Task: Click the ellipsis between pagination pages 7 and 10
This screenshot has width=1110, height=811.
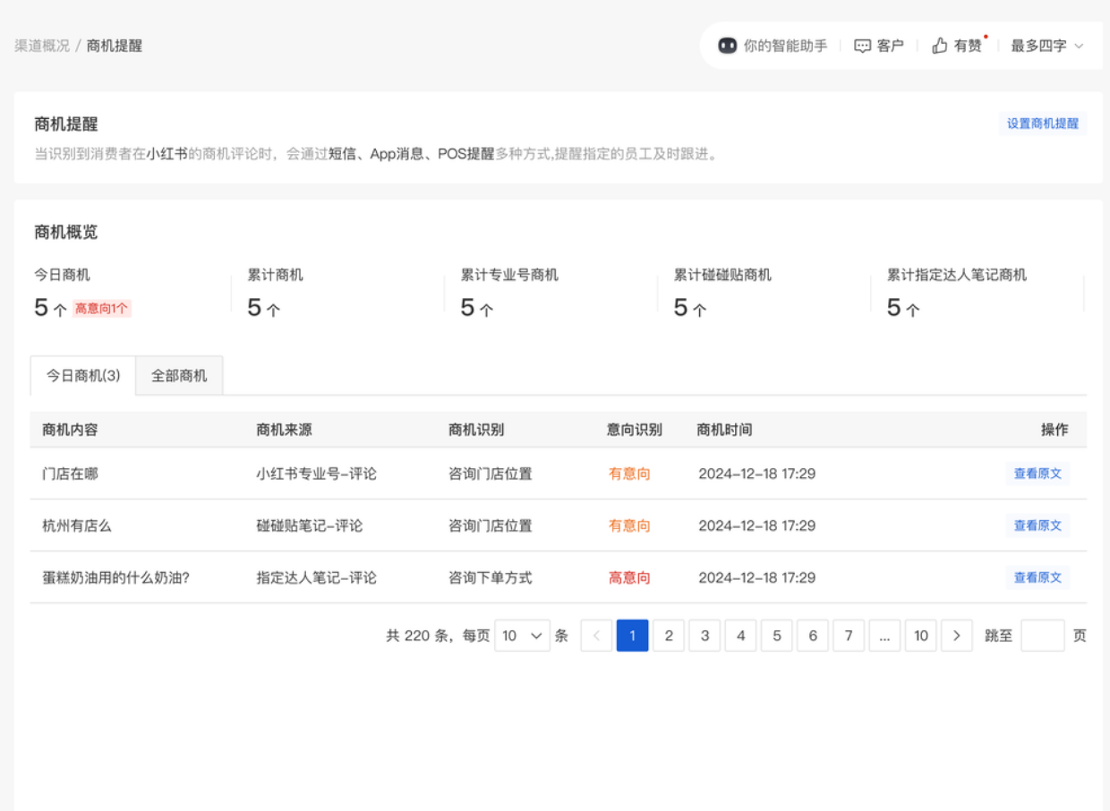Action: click(884, 636)
